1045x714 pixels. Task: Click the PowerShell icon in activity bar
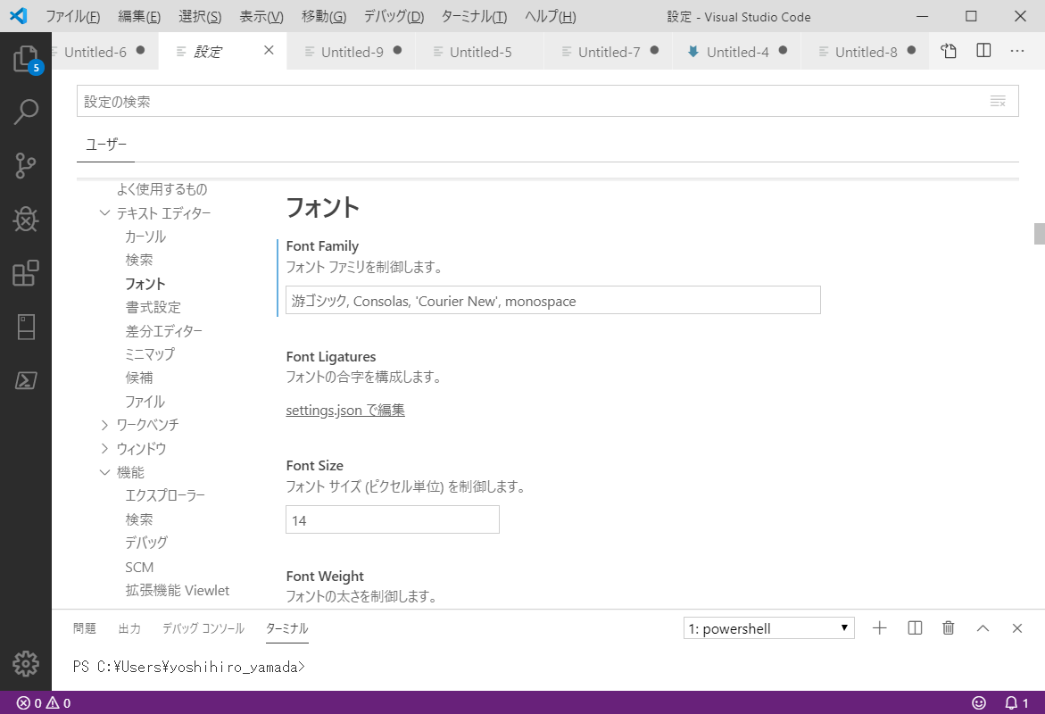(26, 380)
